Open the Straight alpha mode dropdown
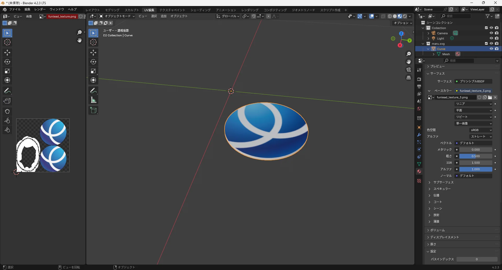 tap(481, 137)
